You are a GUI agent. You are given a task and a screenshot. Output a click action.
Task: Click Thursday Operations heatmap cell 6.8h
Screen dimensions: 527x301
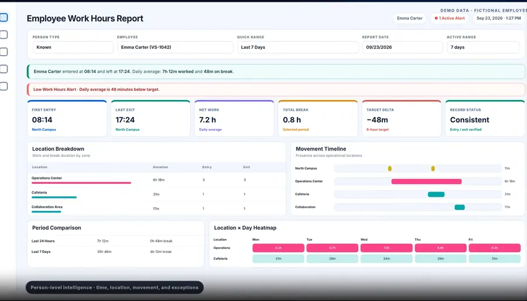[440, 248]
